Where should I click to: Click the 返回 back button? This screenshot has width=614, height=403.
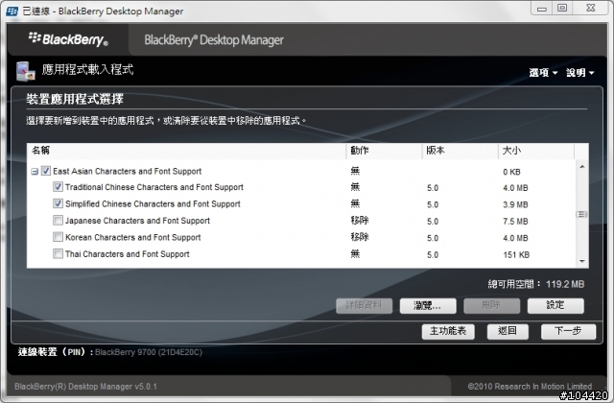click(508, 331)
